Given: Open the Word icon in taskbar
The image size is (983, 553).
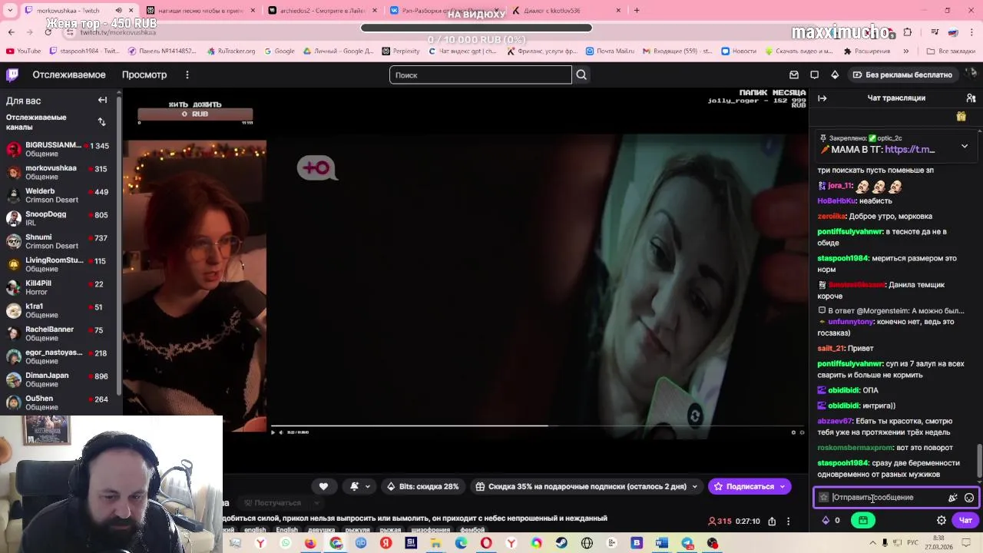Looking at the screenshot, I should [661, 543].
